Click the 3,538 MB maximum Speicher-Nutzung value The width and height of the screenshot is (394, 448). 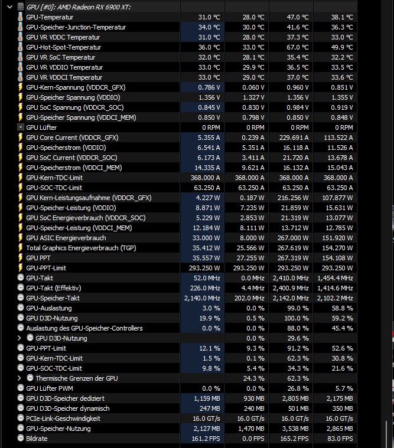pyautogui.click(x=295, y=429)
